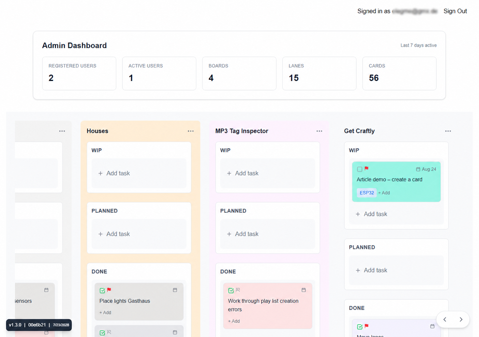The width and height of the screenshot is (479, 337).
Task: Click the Houses board title
Action: coord(97,131)
